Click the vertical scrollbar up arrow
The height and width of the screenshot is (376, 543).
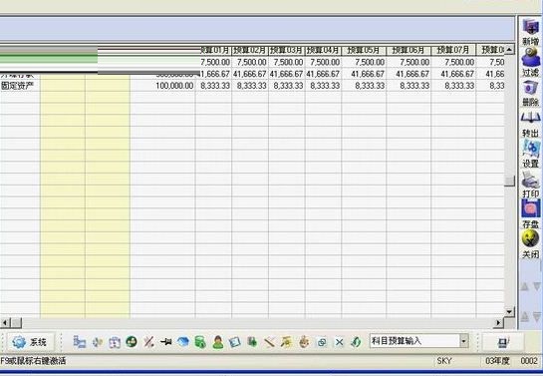pyautogui.click(x=509, y=50)
